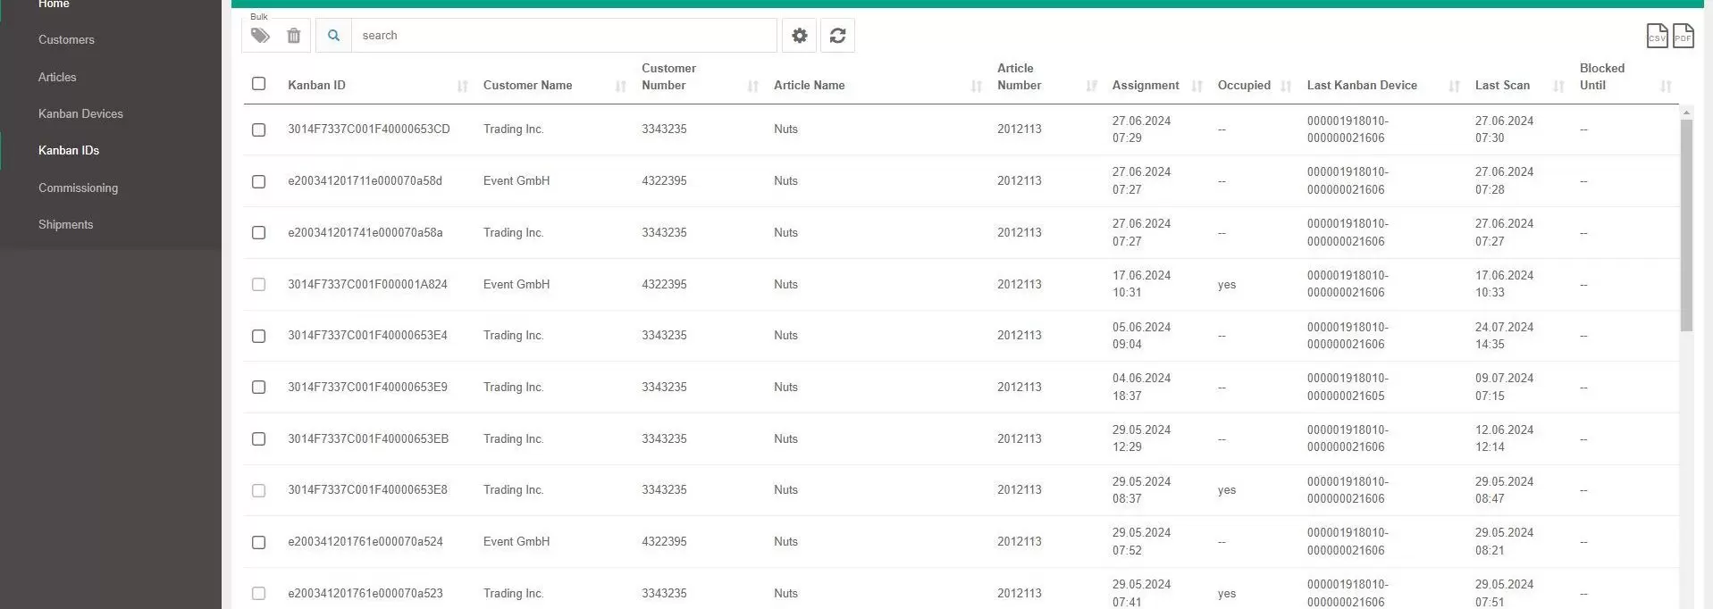Toggle the select-all header checkbox
This screenshot has height=609, width=1713.
[x=259, y=83]
